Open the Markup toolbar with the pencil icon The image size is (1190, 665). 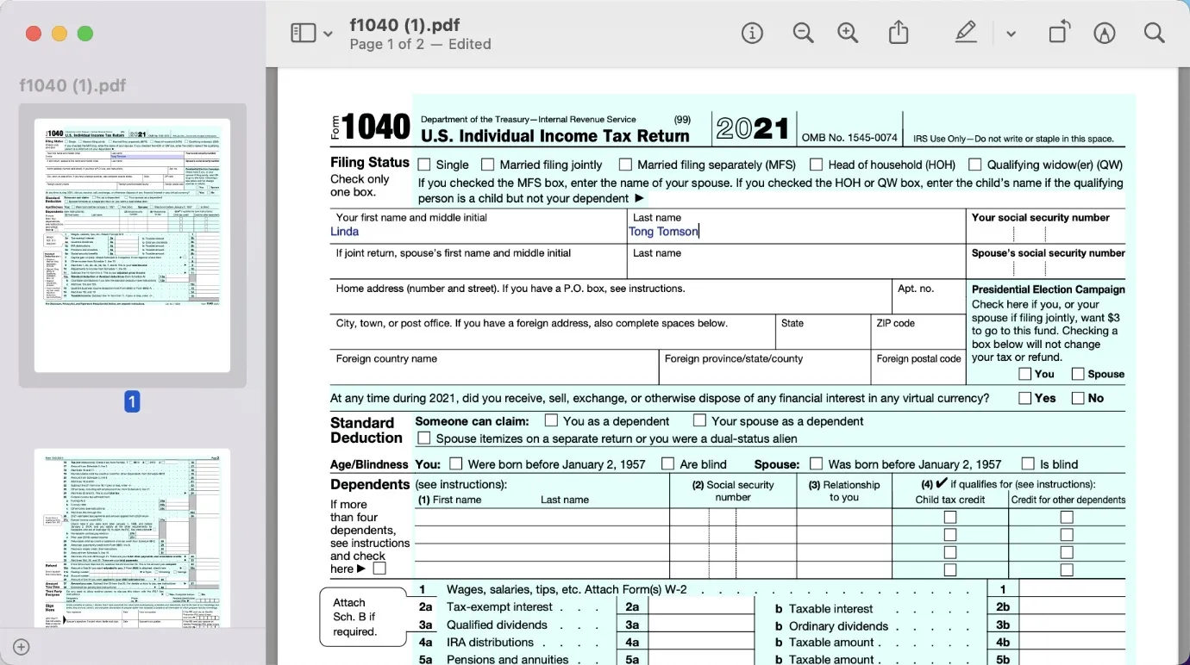coord(965,32)
